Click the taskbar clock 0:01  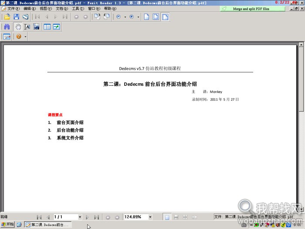pos(297,225)
